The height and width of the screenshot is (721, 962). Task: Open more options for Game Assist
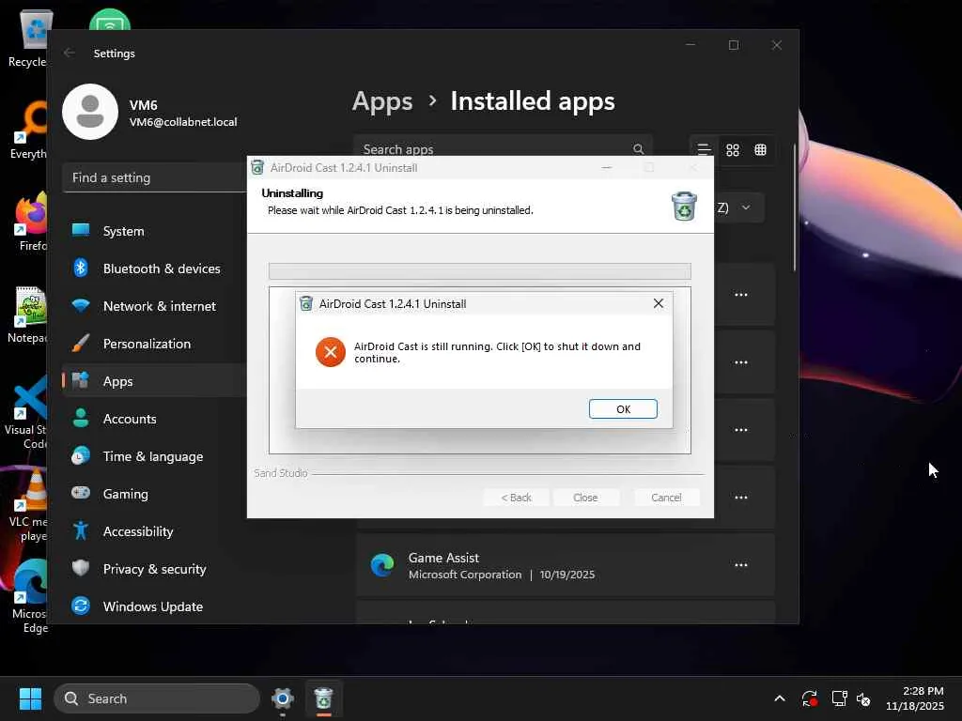741,565
